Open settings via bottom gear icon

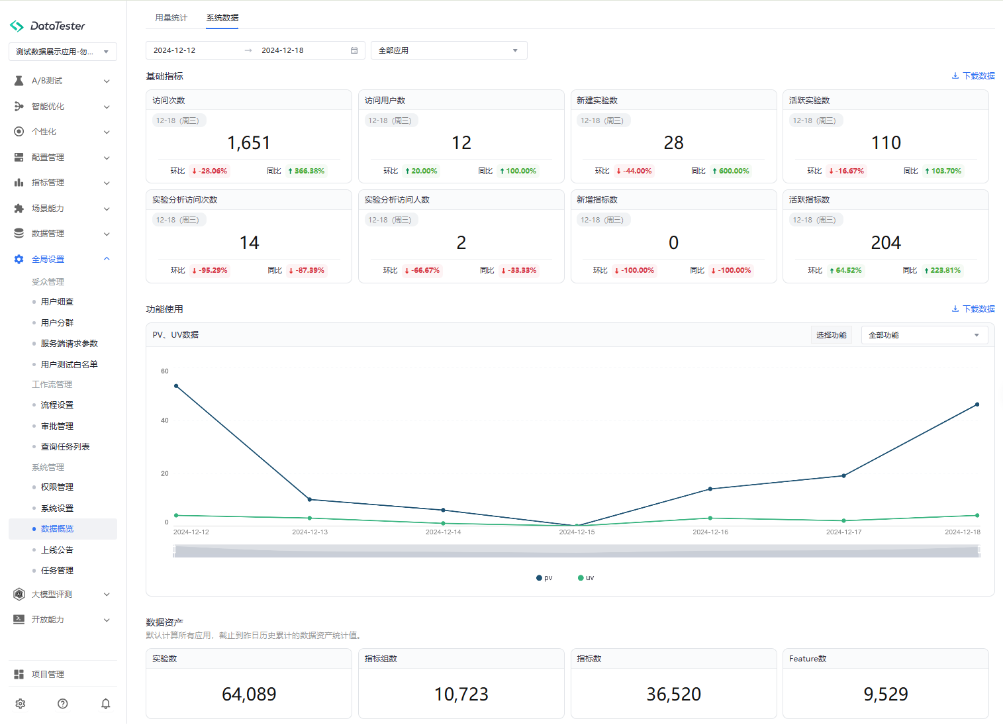21,704
